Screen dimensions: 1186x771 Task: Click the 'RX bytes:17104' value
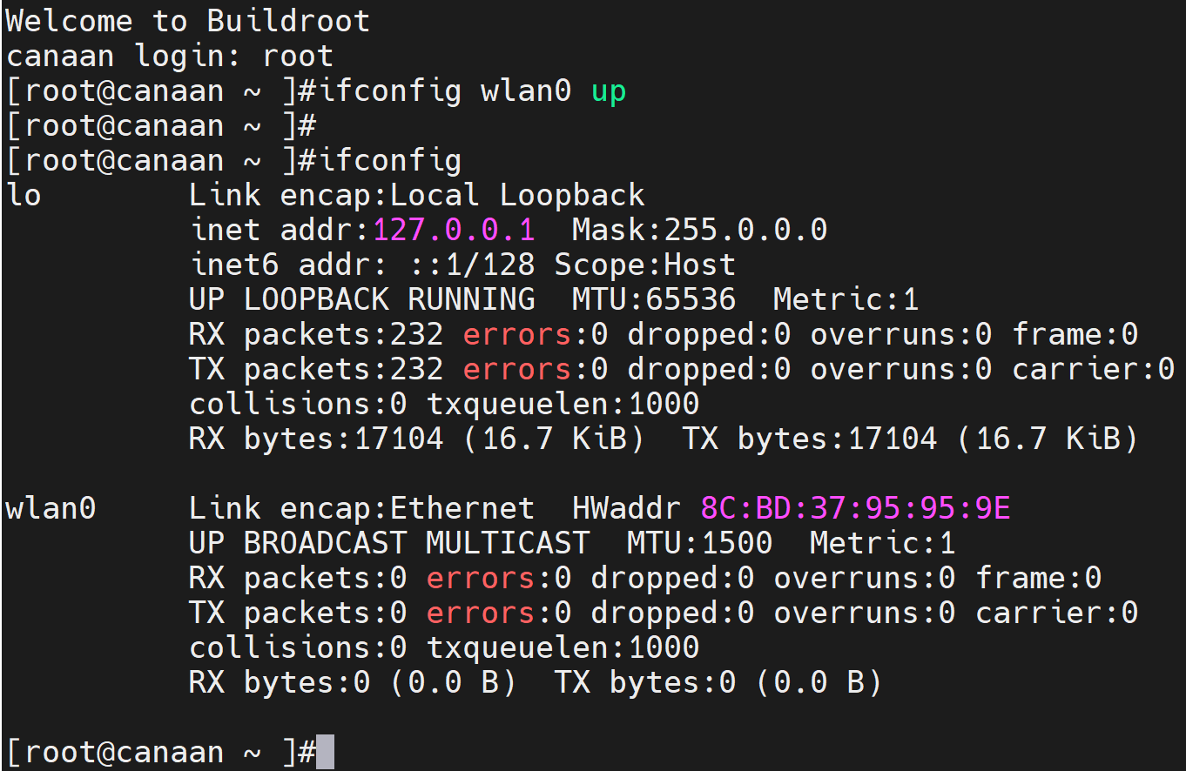point(317,439)
